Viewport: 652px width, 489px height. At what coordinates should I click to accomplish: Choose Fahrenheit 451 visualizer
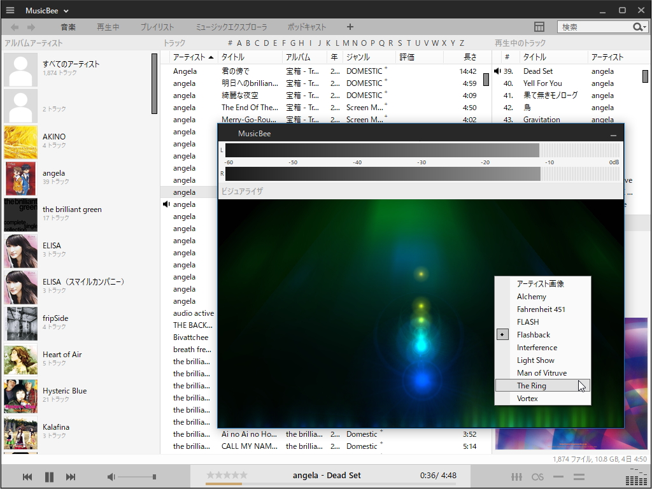click(x=542, y=309)
